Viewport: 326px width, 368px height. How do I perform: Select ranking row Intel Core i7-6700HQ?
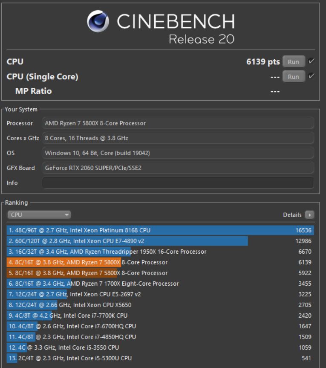pyautogui.click(x=160, y=326)
